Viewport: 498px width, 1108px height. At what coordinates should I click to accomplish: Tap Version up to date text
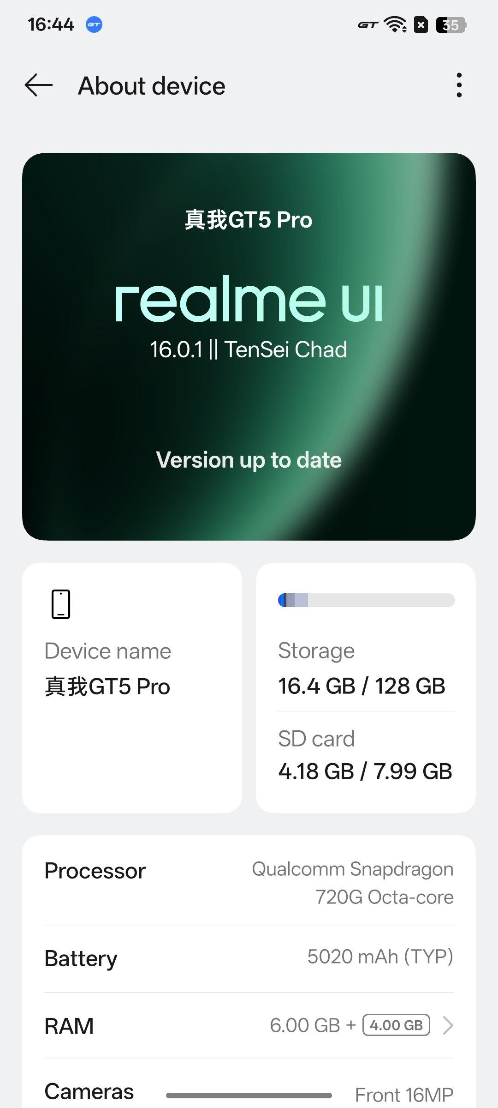[249, 460]
